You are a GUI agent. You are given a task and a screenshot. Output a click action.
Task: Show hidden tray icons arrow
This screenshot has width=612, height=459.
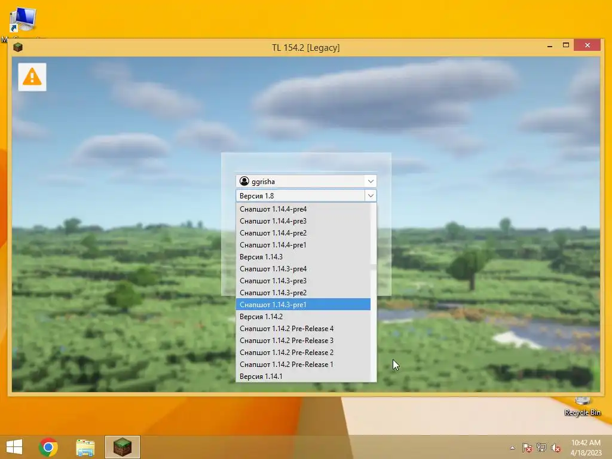(x=512, y=448)
